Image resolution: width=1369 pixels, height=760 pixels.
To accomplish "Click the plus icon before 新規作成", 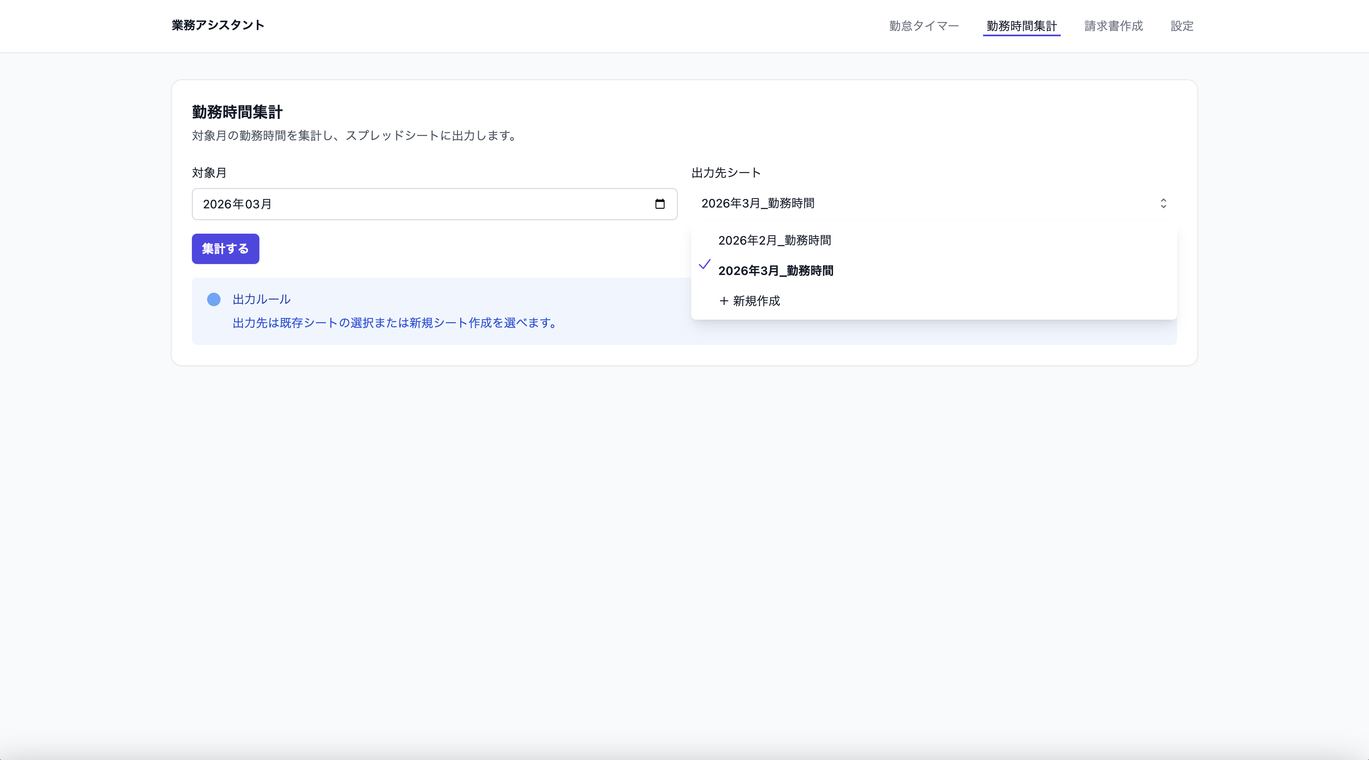I will pyautogui.click(x=723, y=301).
